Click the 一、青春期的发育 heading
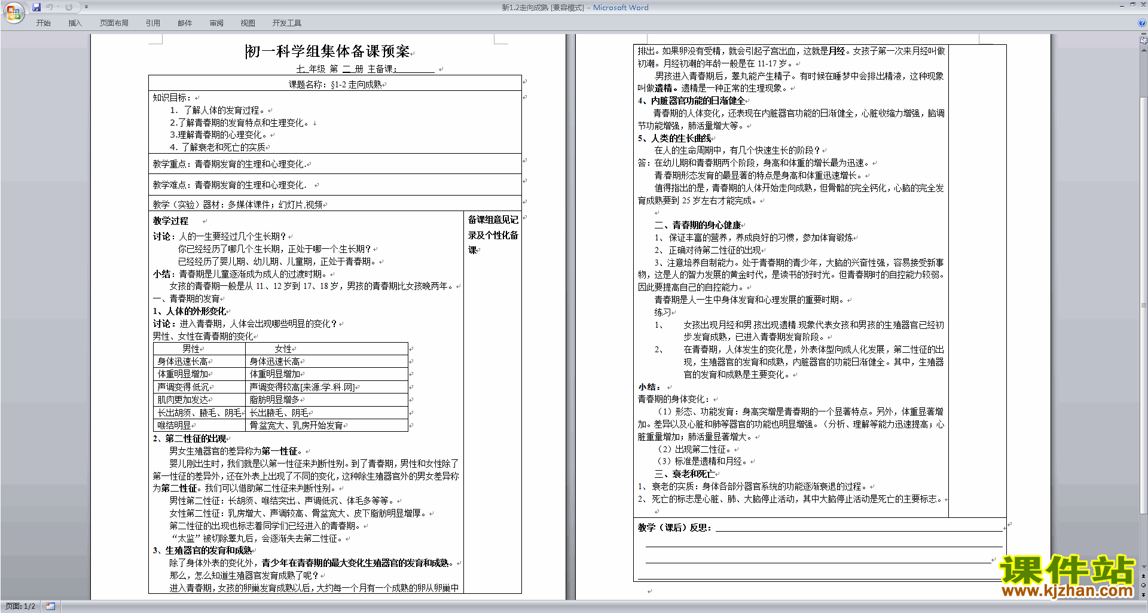1148x613 pixels. point(186,298)
